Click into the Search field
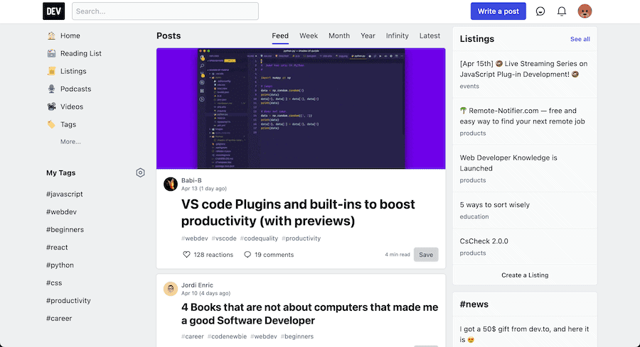640x347 pixels. 165,11
